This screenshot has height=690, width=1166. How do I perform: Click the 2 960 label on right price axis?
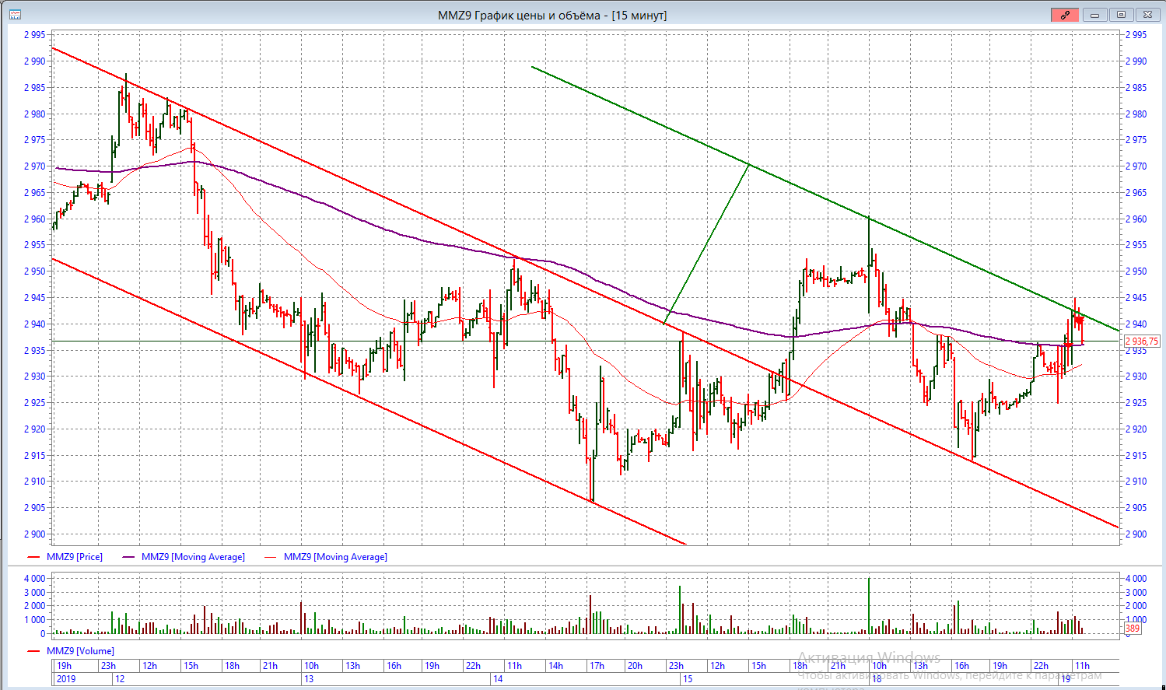pyautogui.click(x=1136, y=219)
